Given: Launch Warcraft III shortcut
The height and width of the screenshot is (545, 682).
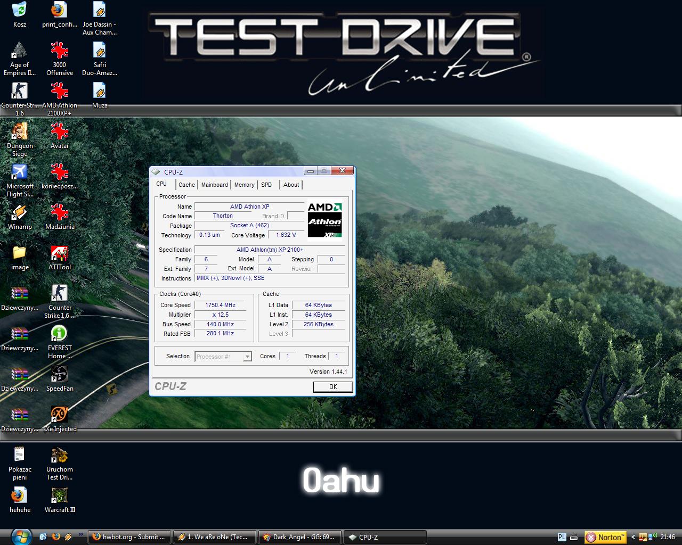Looking at the screenshot, I should (x=59, y=500).
